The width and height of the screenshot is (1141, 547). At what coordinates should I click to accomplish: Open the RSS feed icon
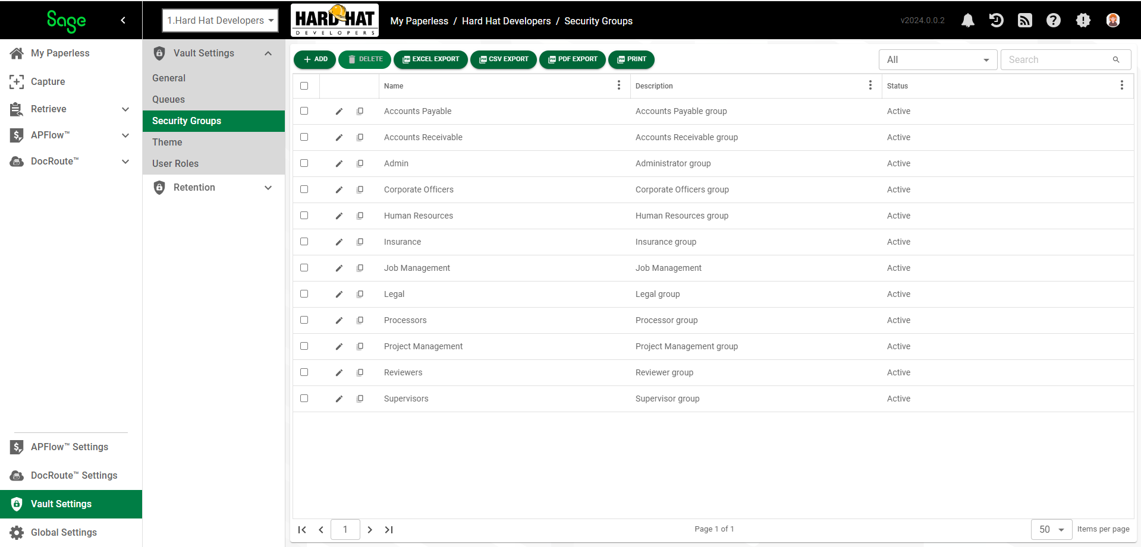(1025, 21)
